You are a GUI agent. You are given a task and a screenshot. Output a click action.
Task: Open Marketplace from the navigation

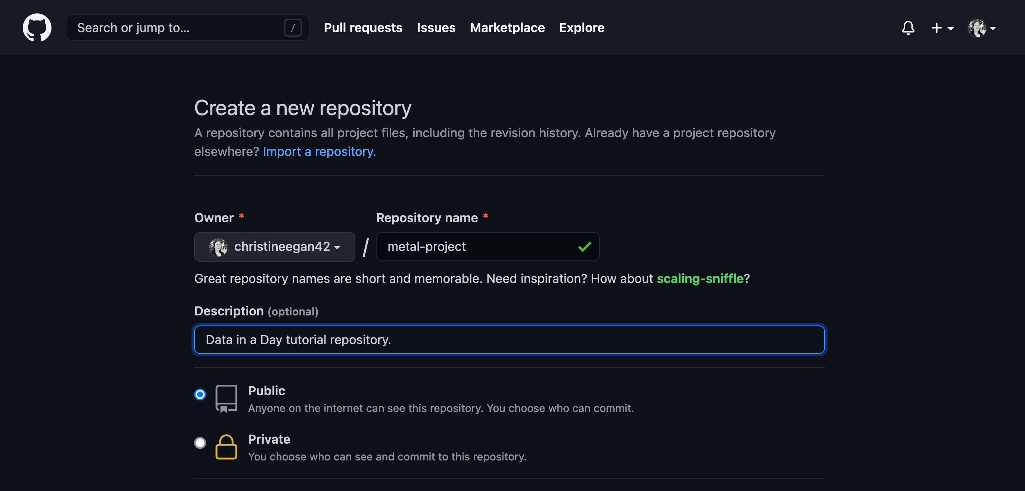pyautogui.click(x=507, y=28)
